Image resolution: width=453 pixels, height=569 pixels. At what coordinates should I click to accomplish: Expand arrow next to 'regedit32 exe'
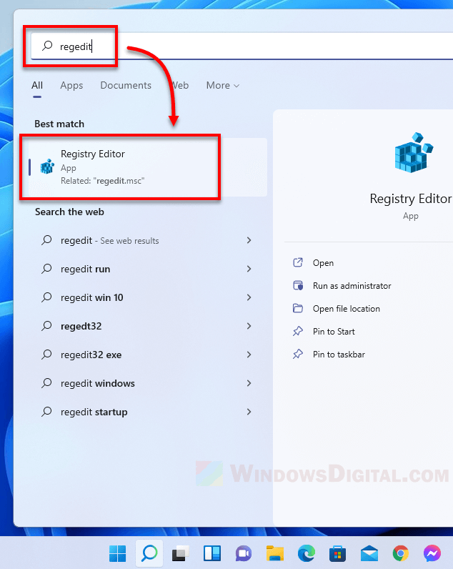249,355
